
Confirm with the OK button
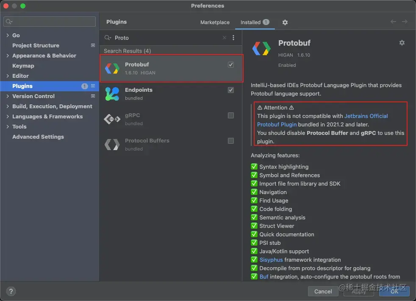pos(394,291)
